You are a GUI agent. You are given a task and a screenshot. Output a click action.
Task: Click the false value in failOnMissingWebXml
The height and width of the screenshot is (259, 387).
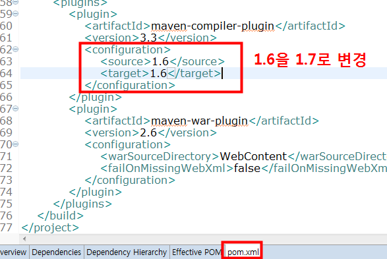[x=247, y=168]
